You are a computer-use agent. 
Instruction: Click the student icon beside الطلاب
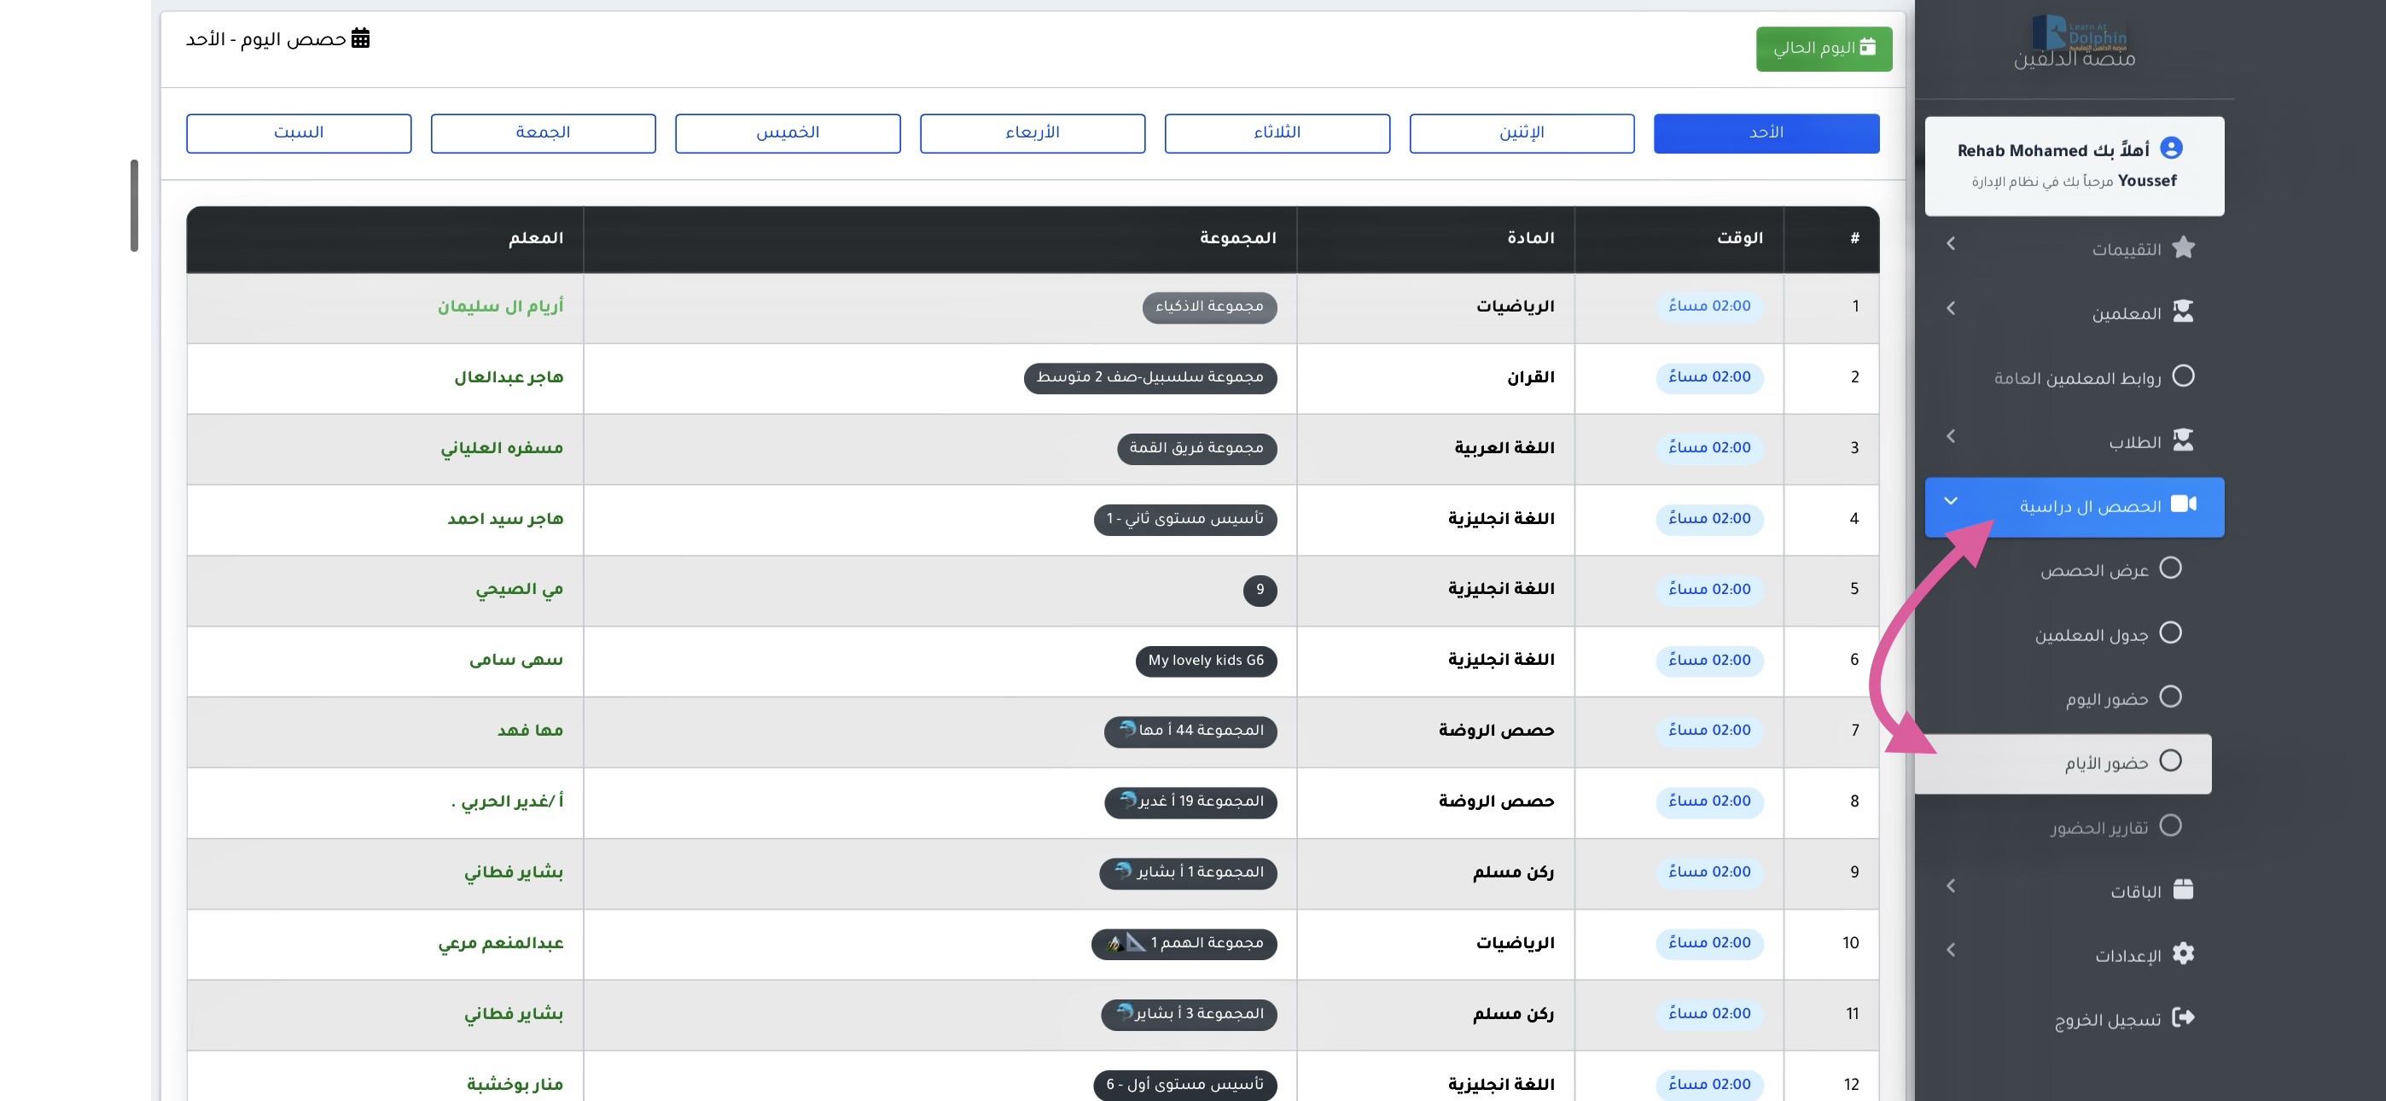pos(2183,440)
